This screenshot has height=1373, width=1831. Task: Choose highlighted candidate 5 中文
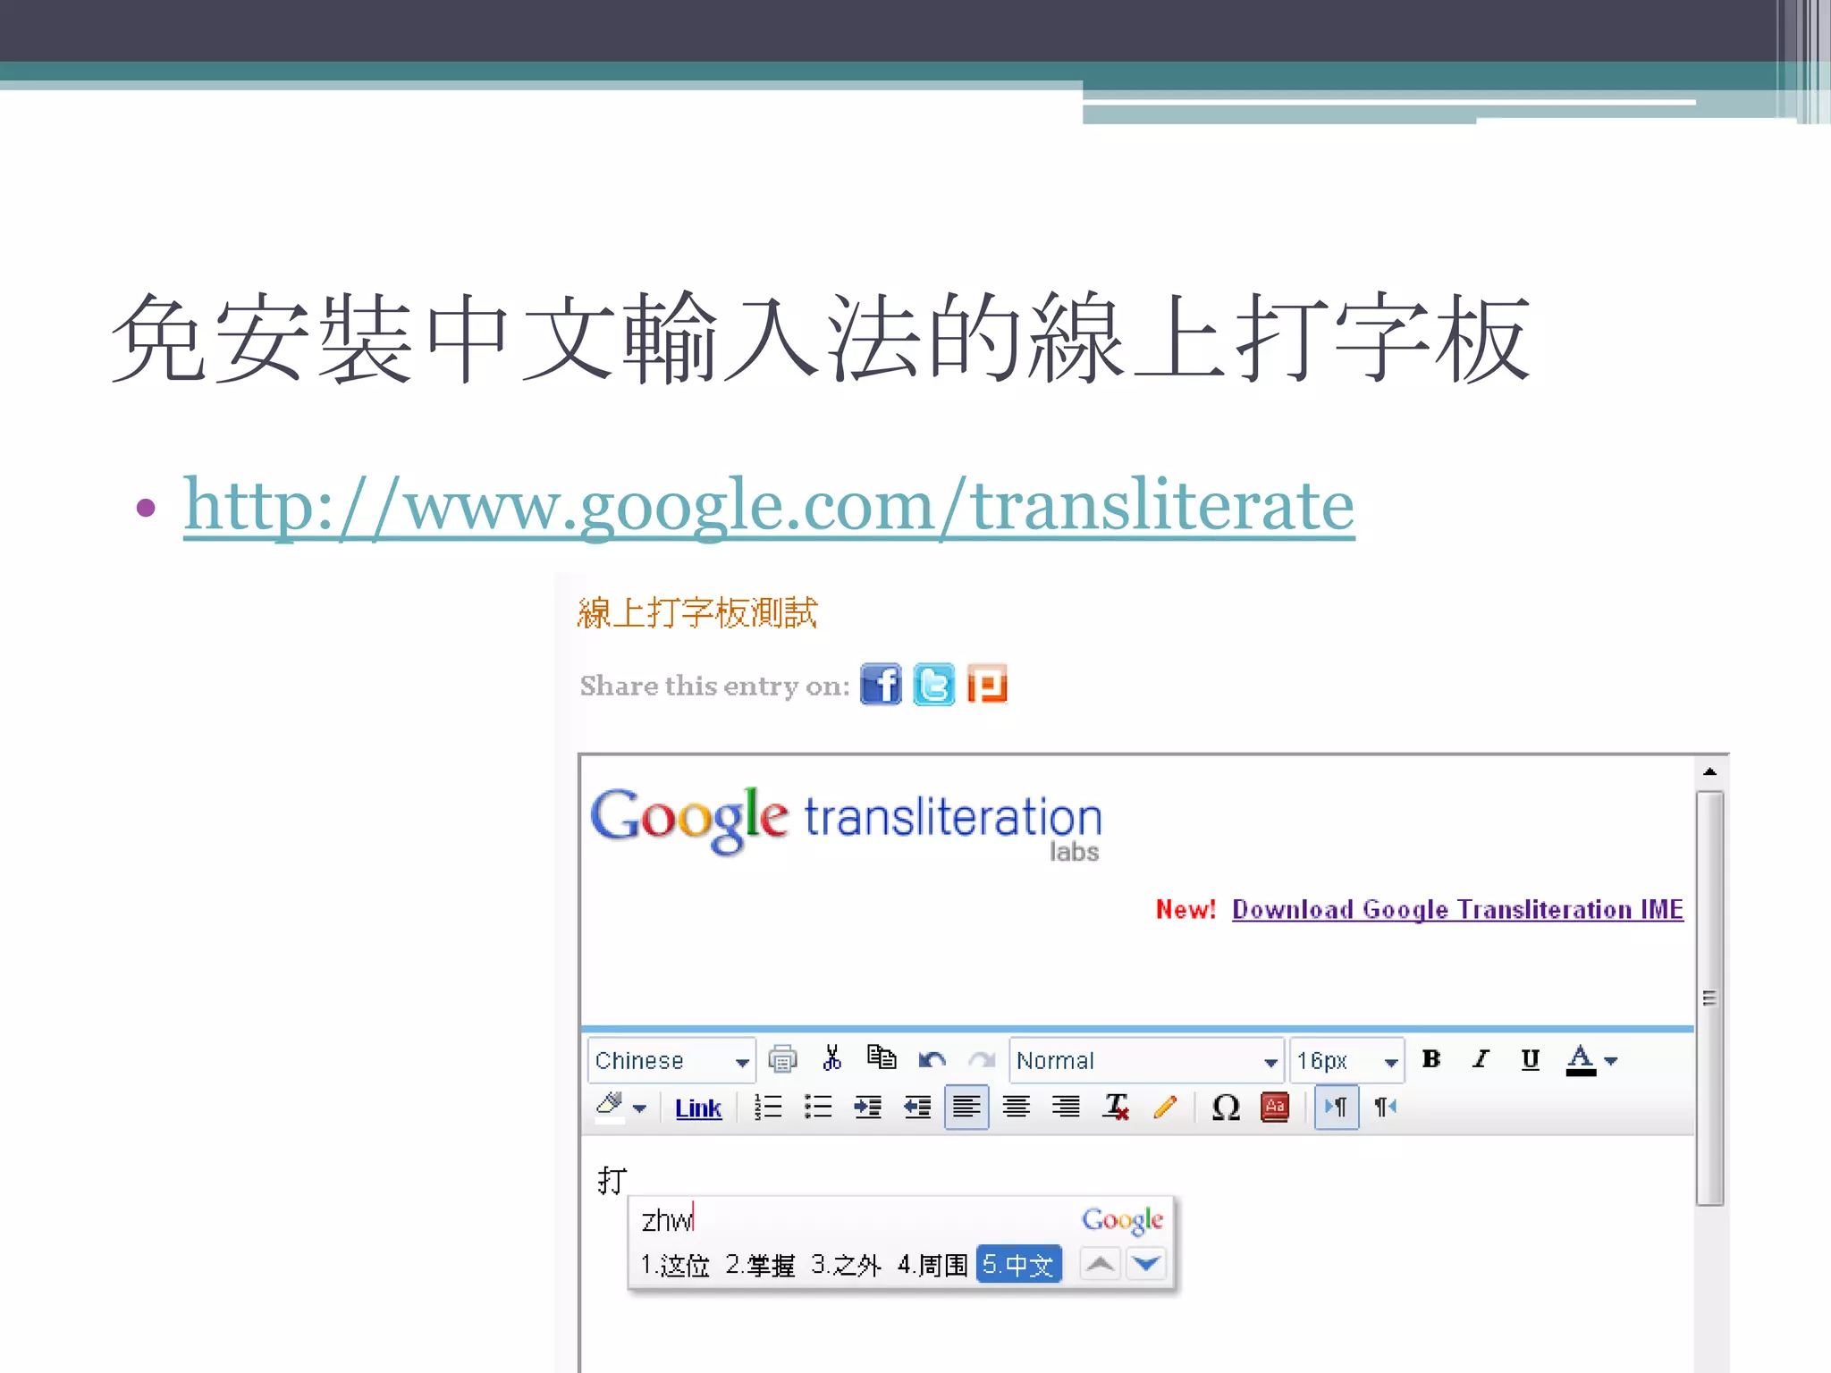(1019, 1264)
